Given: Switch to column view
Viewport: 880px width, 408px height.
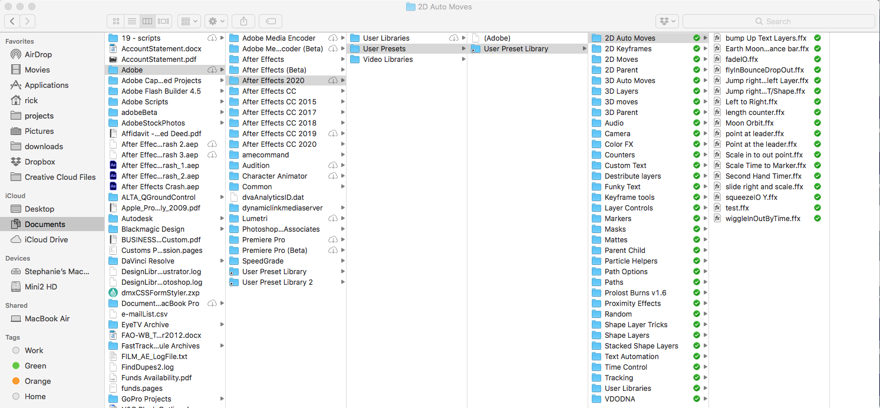Looking at the screenshot, I should coord(147,21).
